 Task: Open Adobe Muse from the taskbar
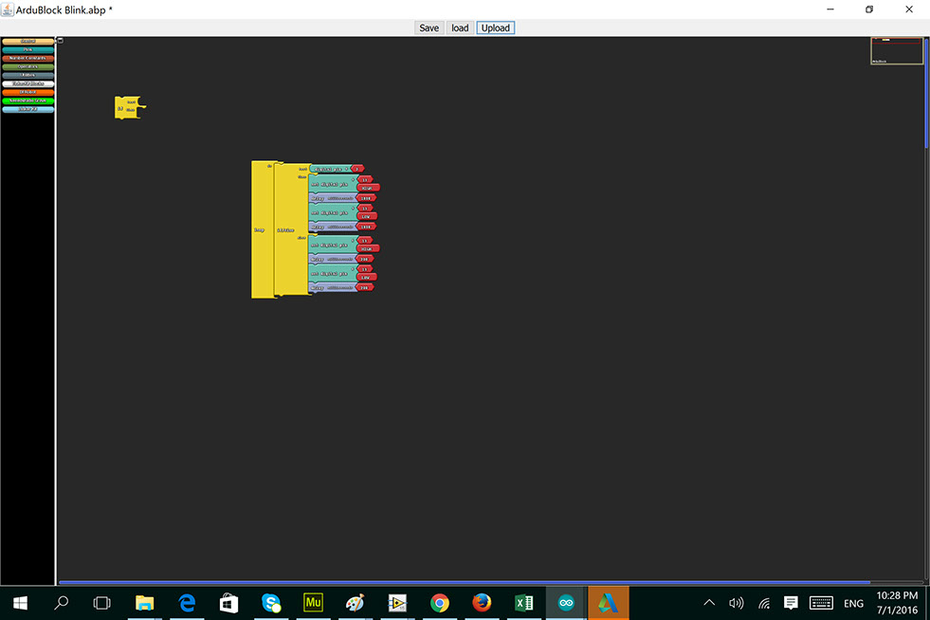[x=313, y=603]
